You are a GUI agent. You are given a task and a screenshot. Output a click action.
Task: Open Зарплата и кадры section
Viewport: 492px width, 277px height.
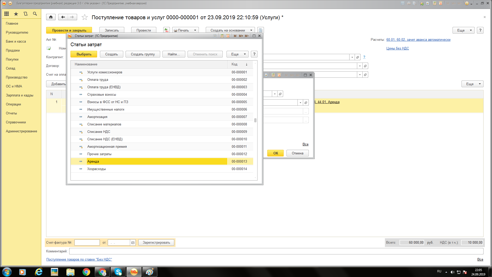(19, 95)
